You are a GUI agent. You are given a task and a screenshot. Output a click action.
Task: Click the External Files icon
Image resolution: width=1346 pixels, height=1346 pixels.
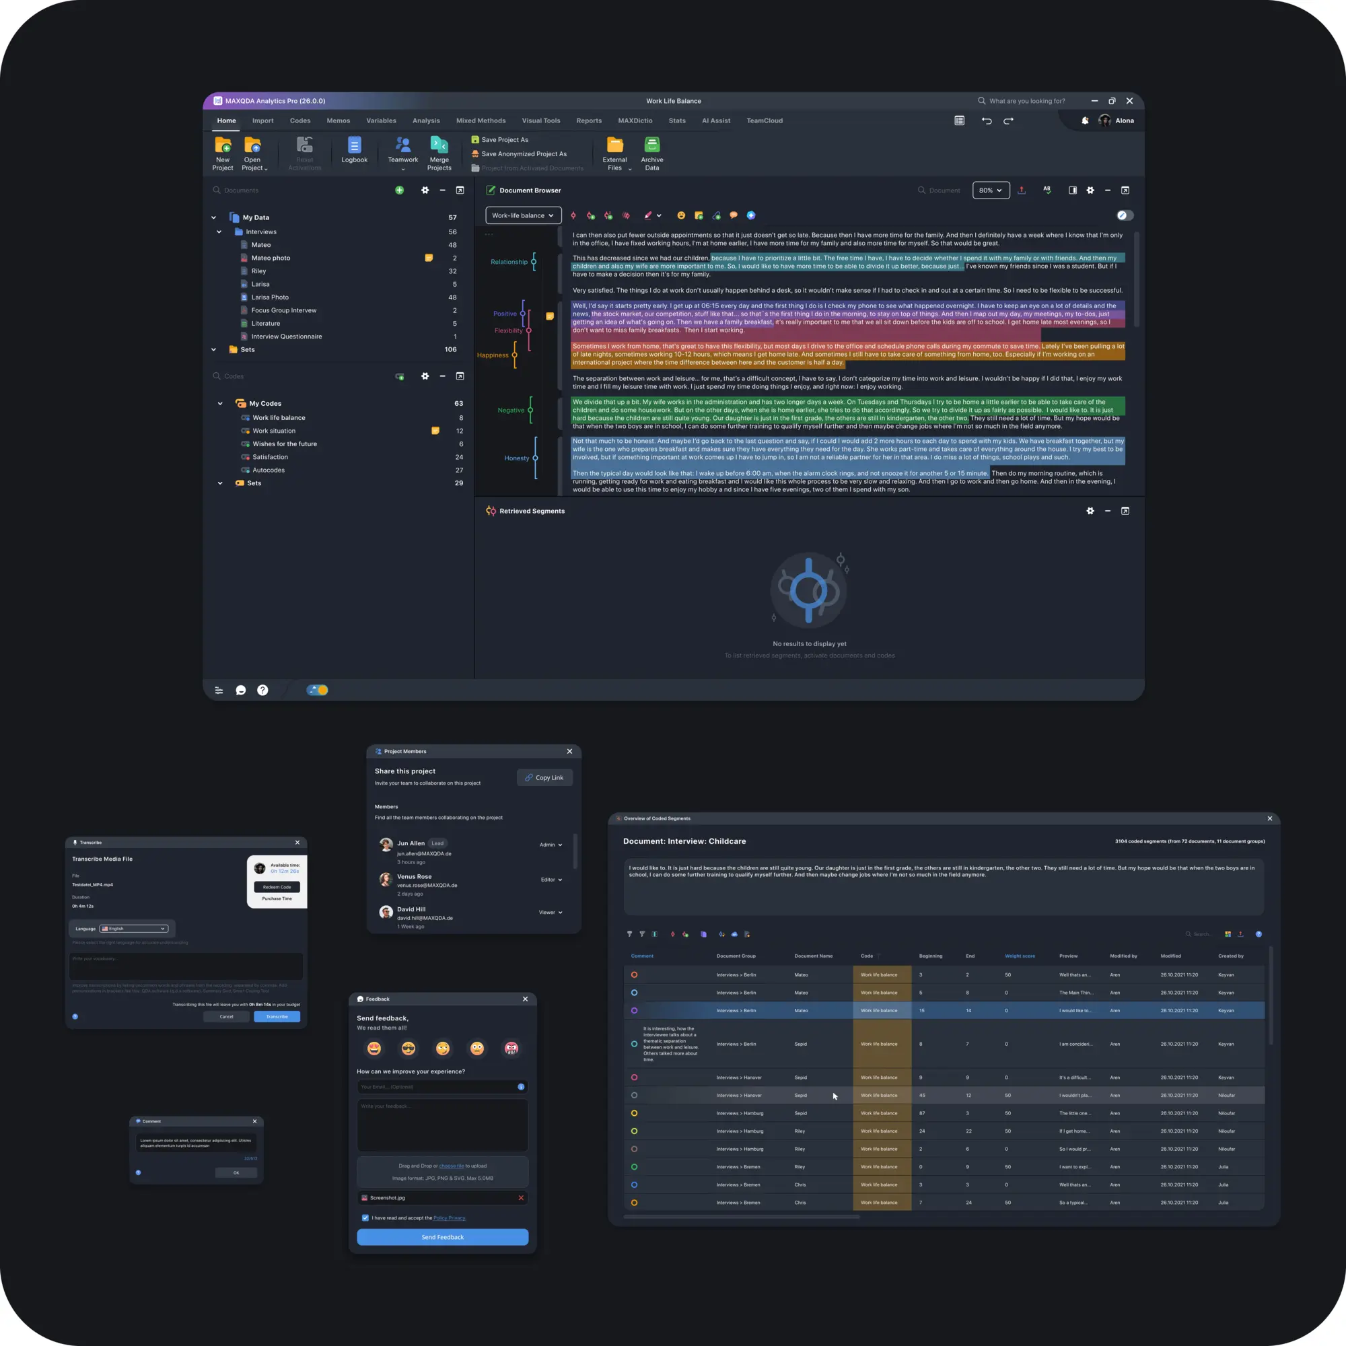pos(614,145)
